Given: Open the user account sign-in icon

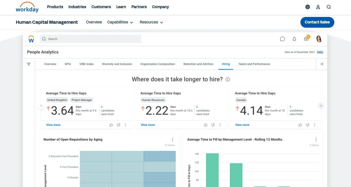Looking at the screenshot, I should coord(318,7).
